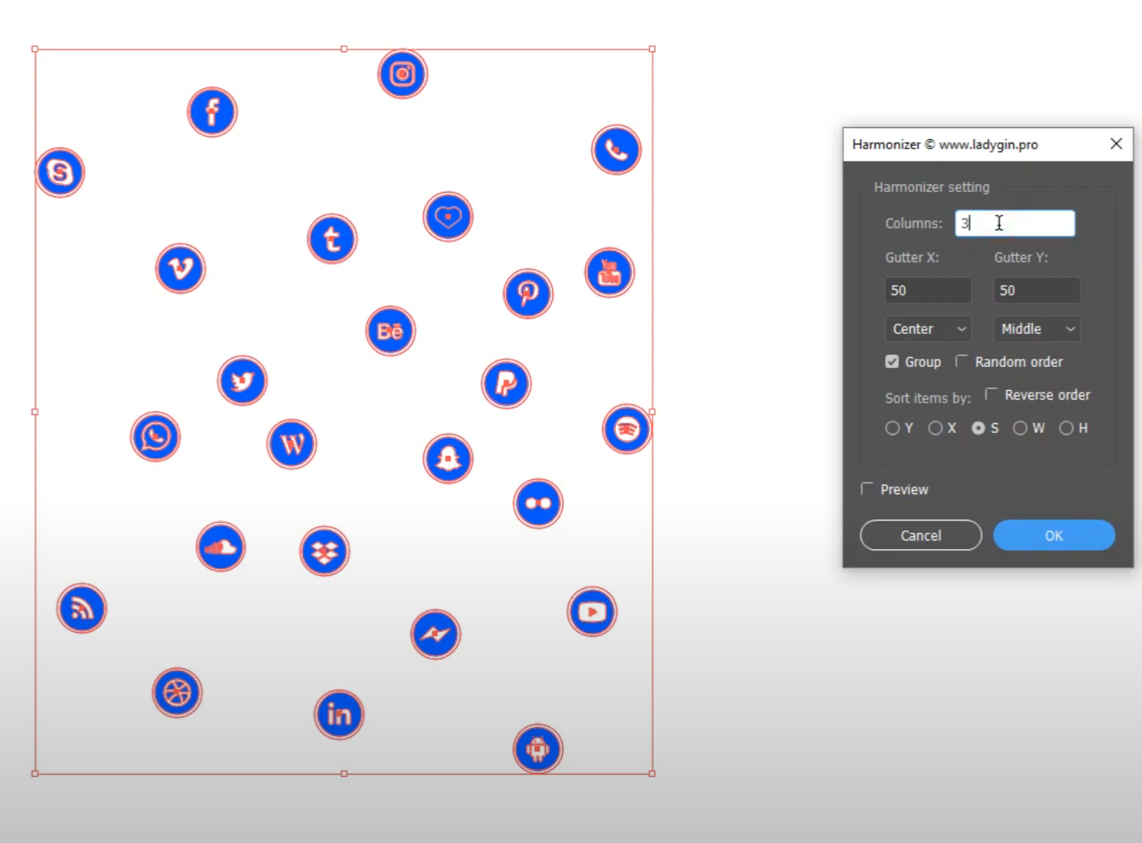
Task: Enable the Random order checkbox
Action: (x=962, y=361)
